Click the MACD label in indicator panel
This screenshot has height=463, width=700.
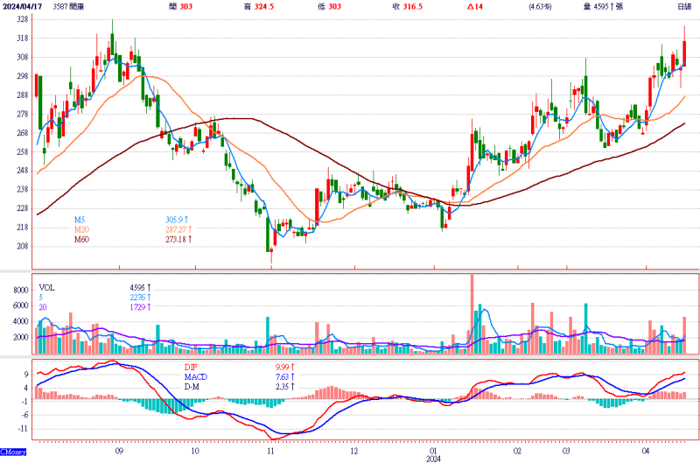click(198, 376)
